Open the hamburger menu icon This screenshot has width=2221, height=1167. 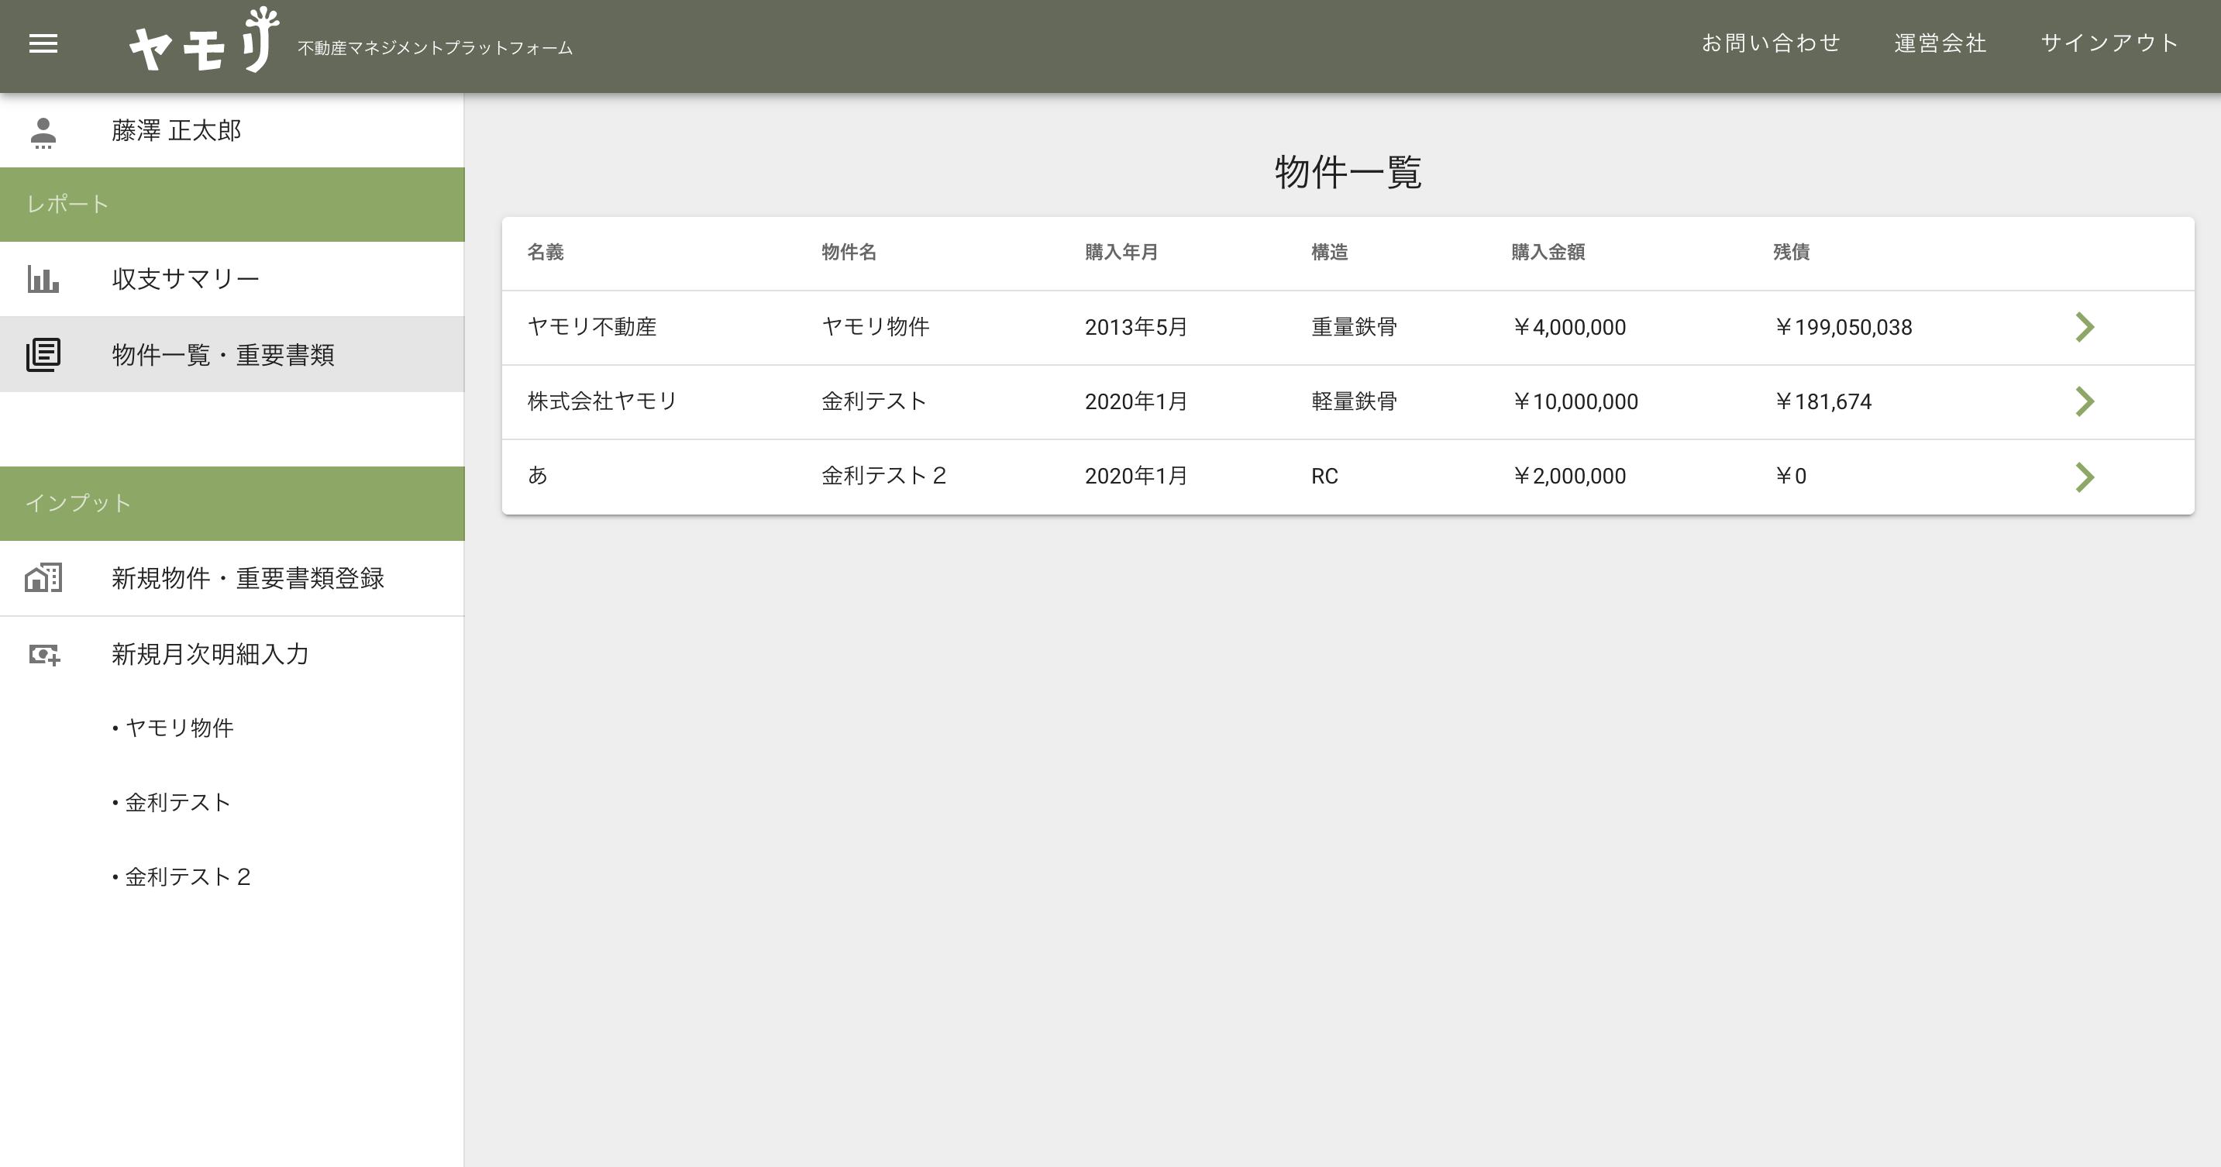click(43, 43)
